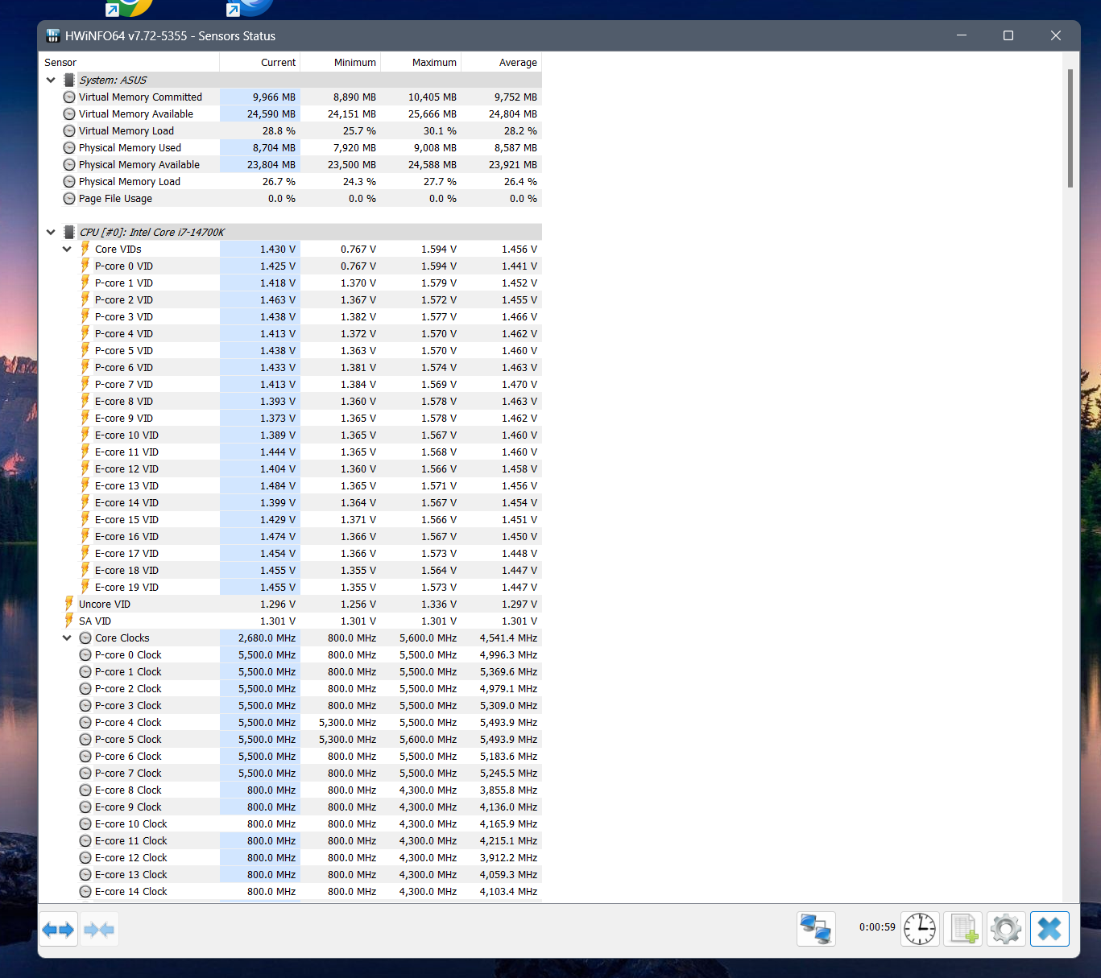The height and width of the screenshot is (978, 1101).
Task: Click the CPU Intel Core i7-14700K chip icon
Action: 69,232
